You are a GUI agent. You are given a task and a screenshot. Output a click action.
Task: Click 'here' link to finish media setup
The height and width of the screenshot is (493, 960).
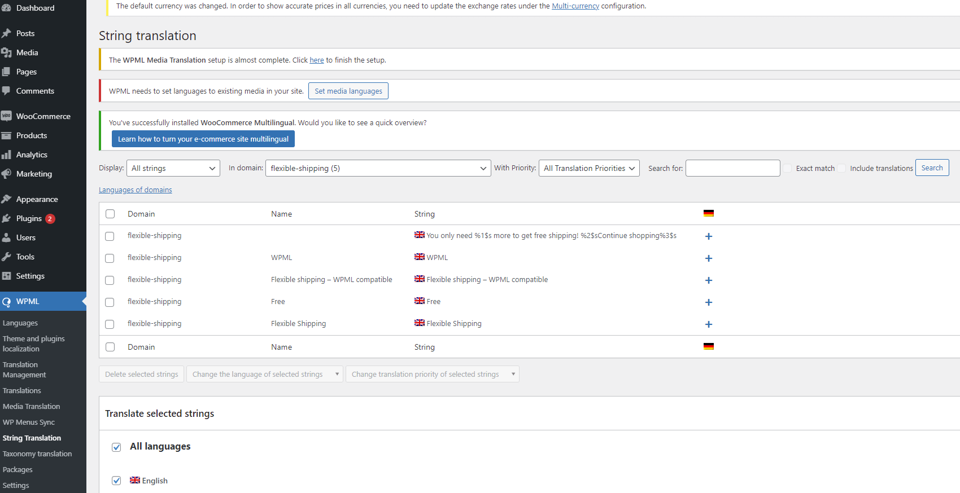click(317, 60)
